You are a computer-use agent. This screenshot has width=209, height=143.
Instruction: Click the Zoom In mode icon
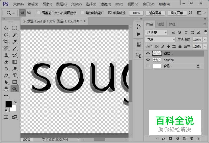point(22,13)
